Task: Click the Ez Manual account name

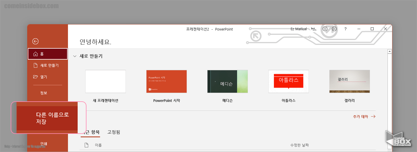Action: 299,29
